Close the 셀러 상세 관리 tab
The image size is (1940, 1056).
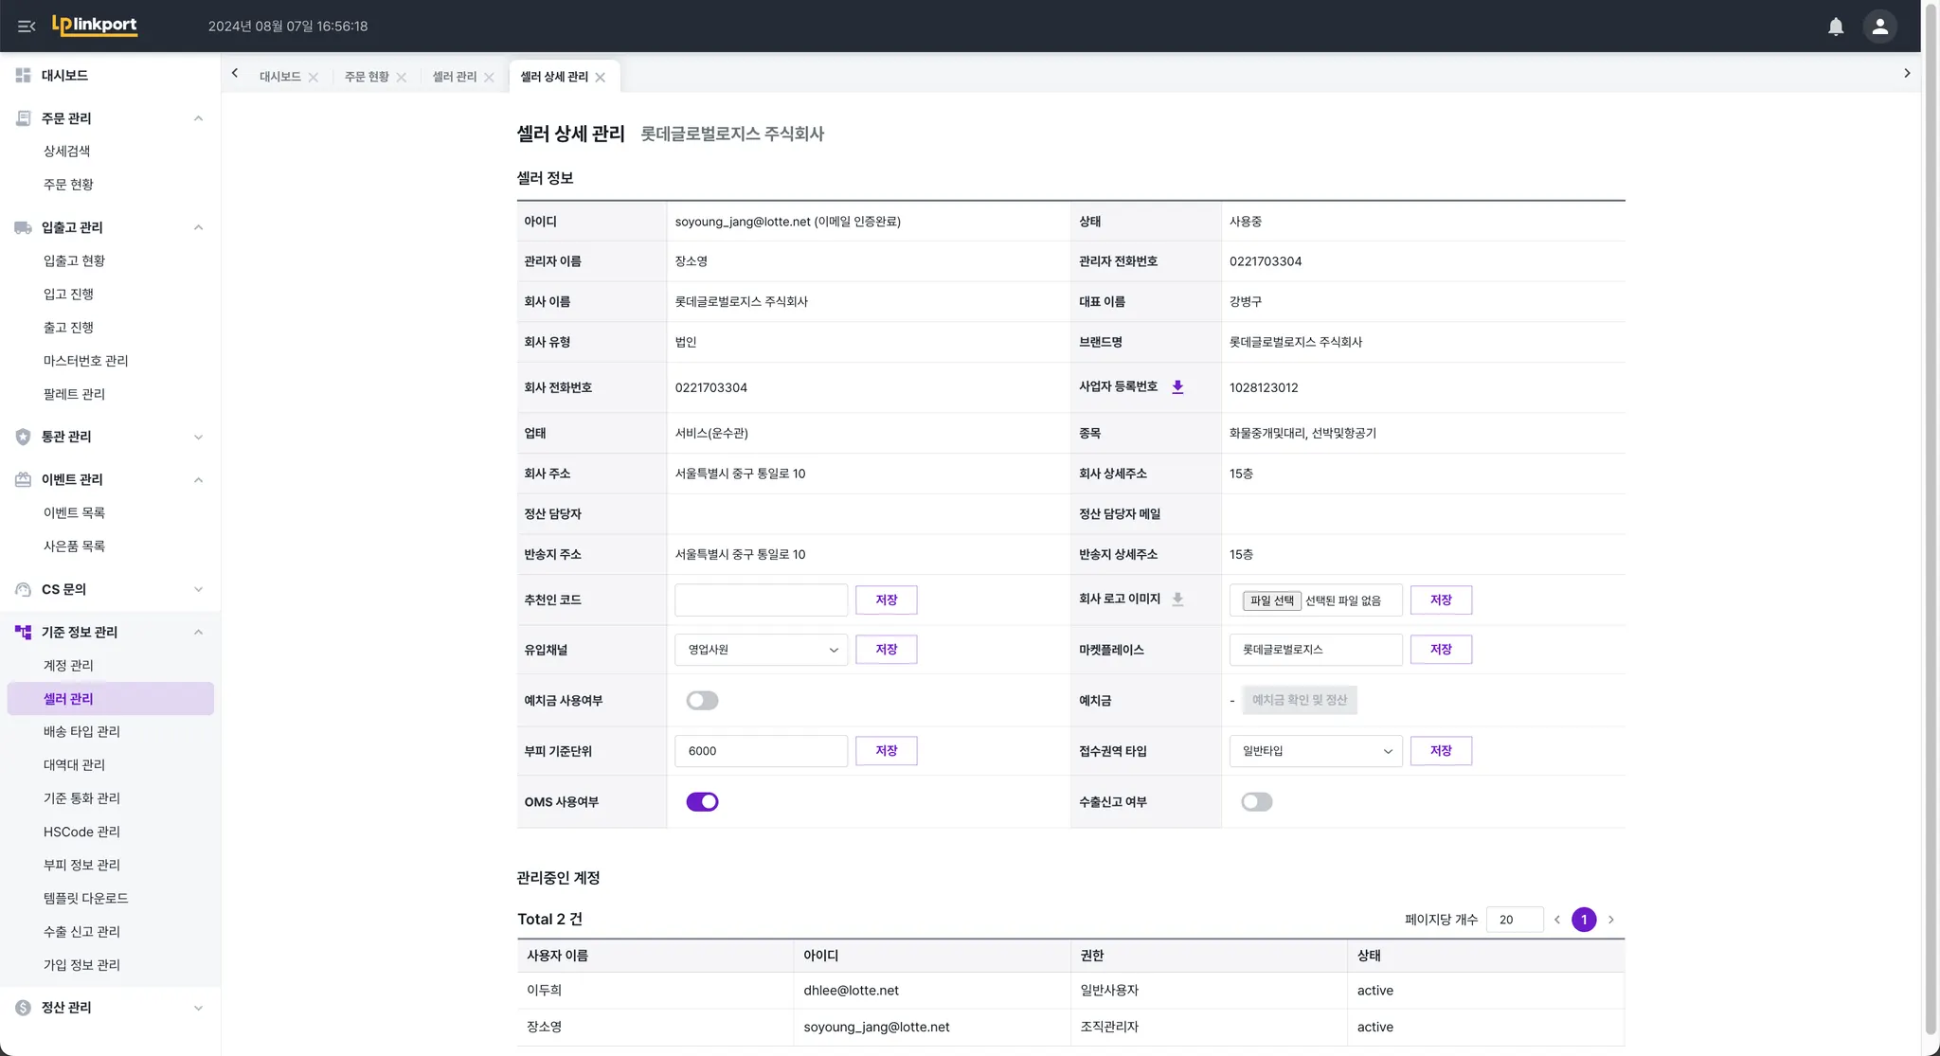tap(601, 78)
